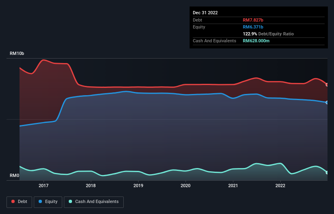334x214 pixels.
Task: Click the teal Cash endpoint marker
Action: coord(327,173)
